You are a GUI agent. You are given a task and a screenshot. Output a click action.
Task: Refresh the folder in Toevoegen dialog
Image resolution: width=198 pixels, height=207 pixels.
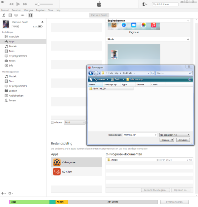(152, 73)
